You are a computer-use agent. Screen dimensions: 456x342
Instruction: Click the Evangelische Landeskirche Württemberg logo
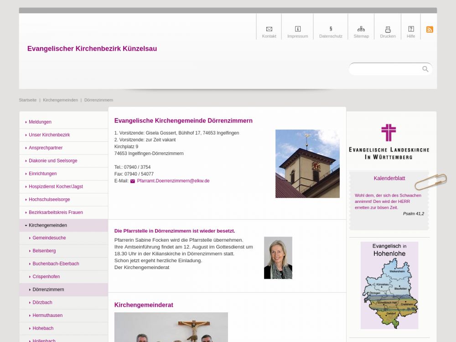click(x=389, y=141)
